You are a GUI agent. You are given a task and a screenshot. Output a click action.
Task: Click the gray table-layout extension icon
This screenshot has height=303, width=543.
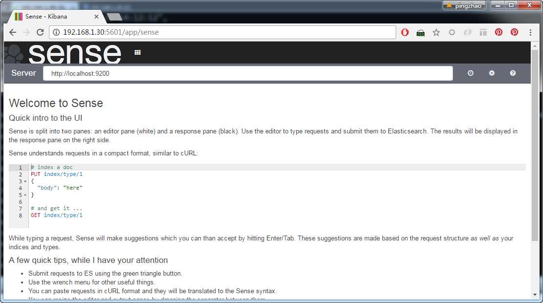coord(483,32)
